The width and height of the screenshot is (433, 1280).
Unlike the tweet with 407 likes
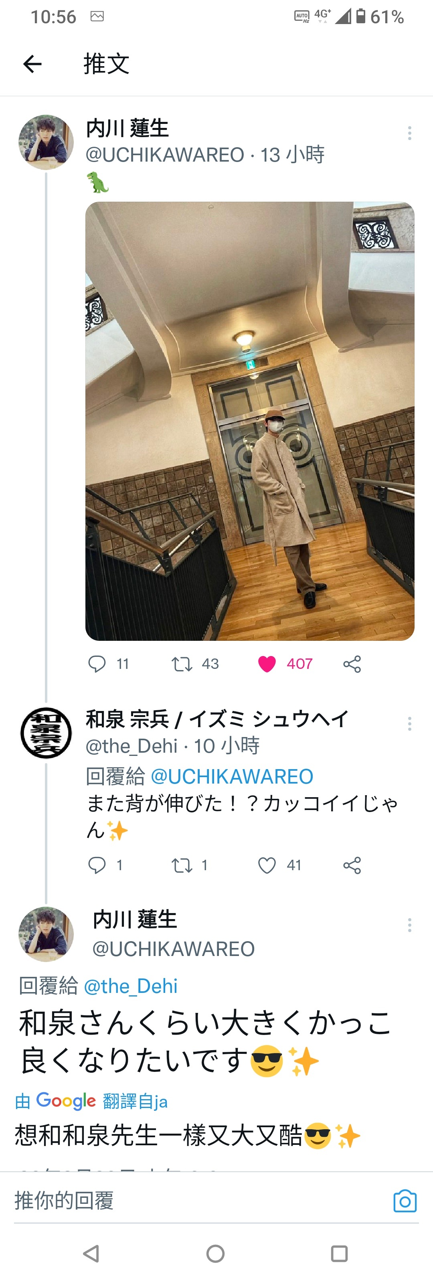pos(267,664)
